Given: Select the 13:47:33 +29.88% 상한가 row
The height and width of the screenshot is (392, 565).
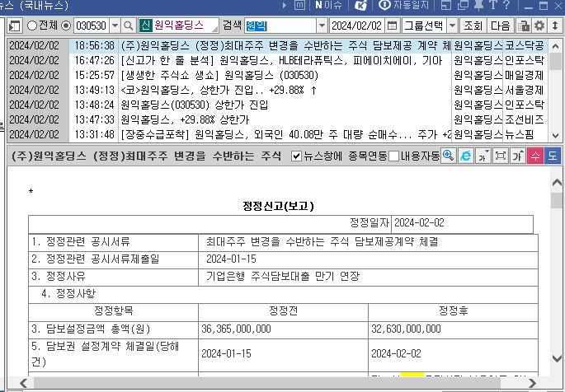Looking at the screenshot, I should click(277, 119).
